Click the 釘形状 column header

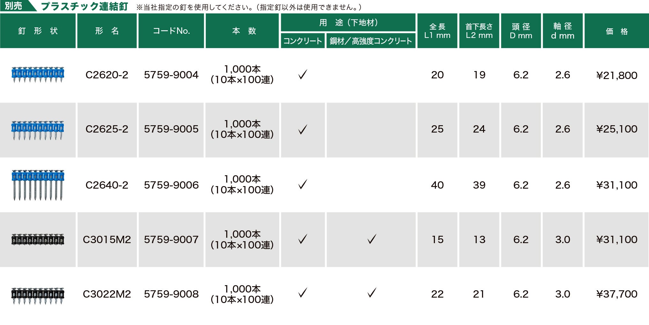(x=38, y=31)
